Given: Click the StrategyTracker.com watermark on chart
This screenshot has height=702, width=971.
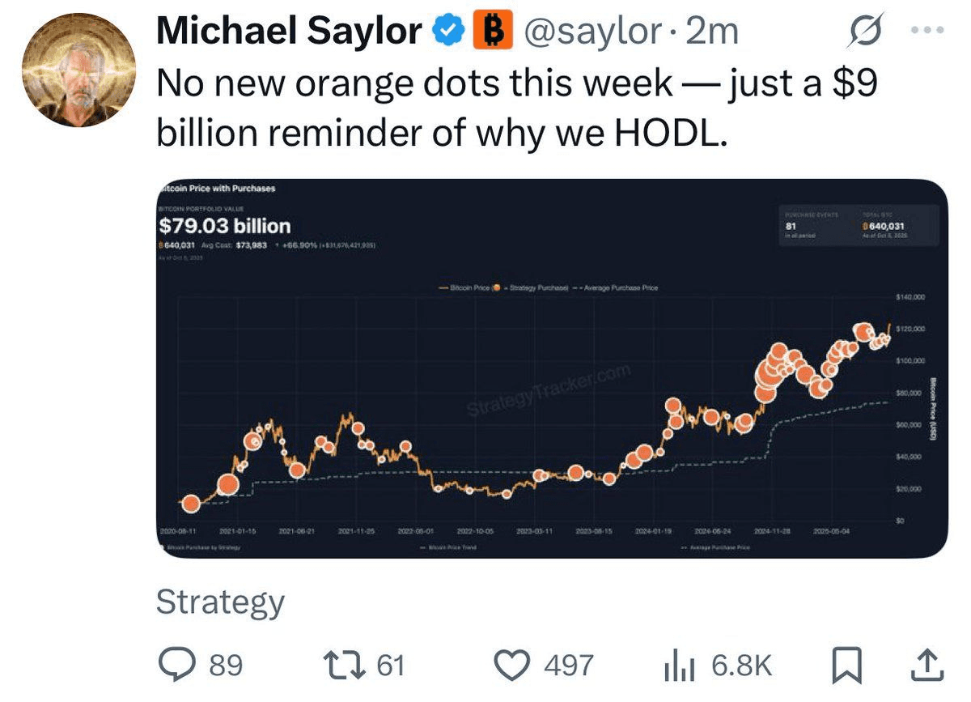Looking at the screenshot, I should coord(549,393).
